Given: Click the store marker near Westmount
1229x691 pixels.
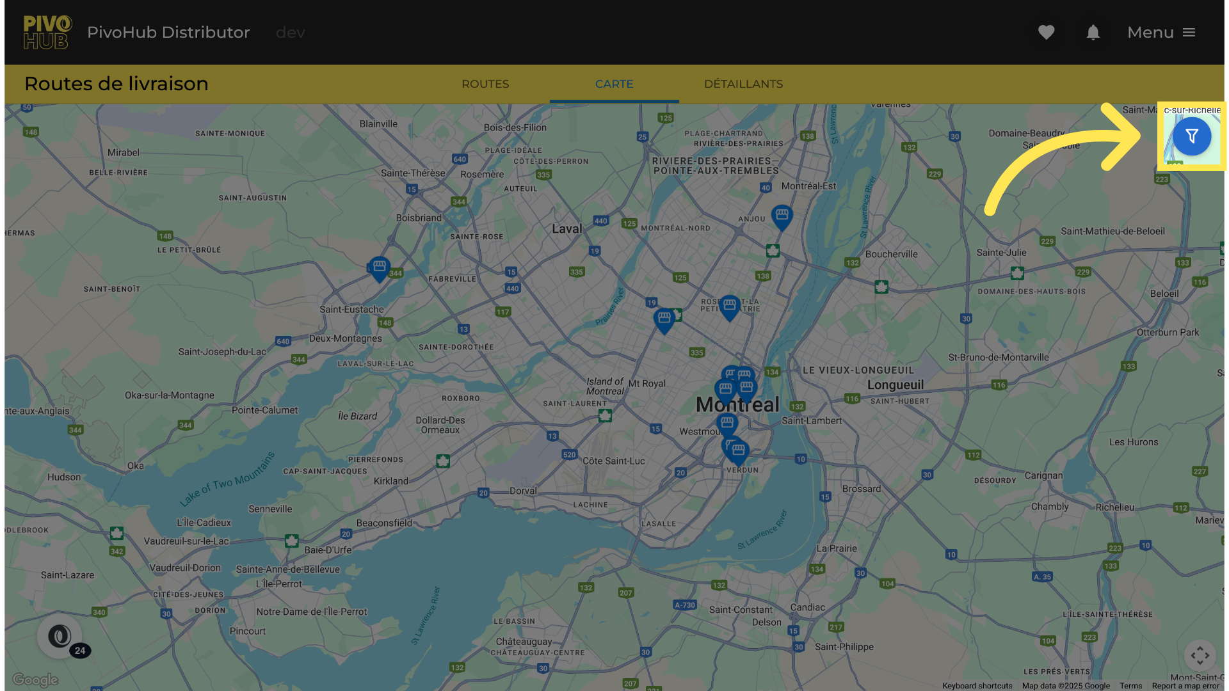Looking at the screenshot, I should pyautogui.click(x=727, y=424).
